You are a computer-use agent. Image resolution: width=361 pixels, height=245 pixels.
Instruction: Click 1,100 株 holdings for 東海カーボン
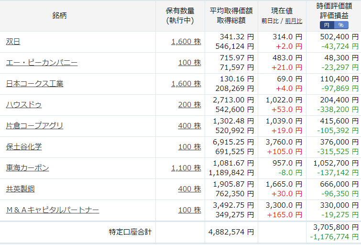(x=186, y=168)
